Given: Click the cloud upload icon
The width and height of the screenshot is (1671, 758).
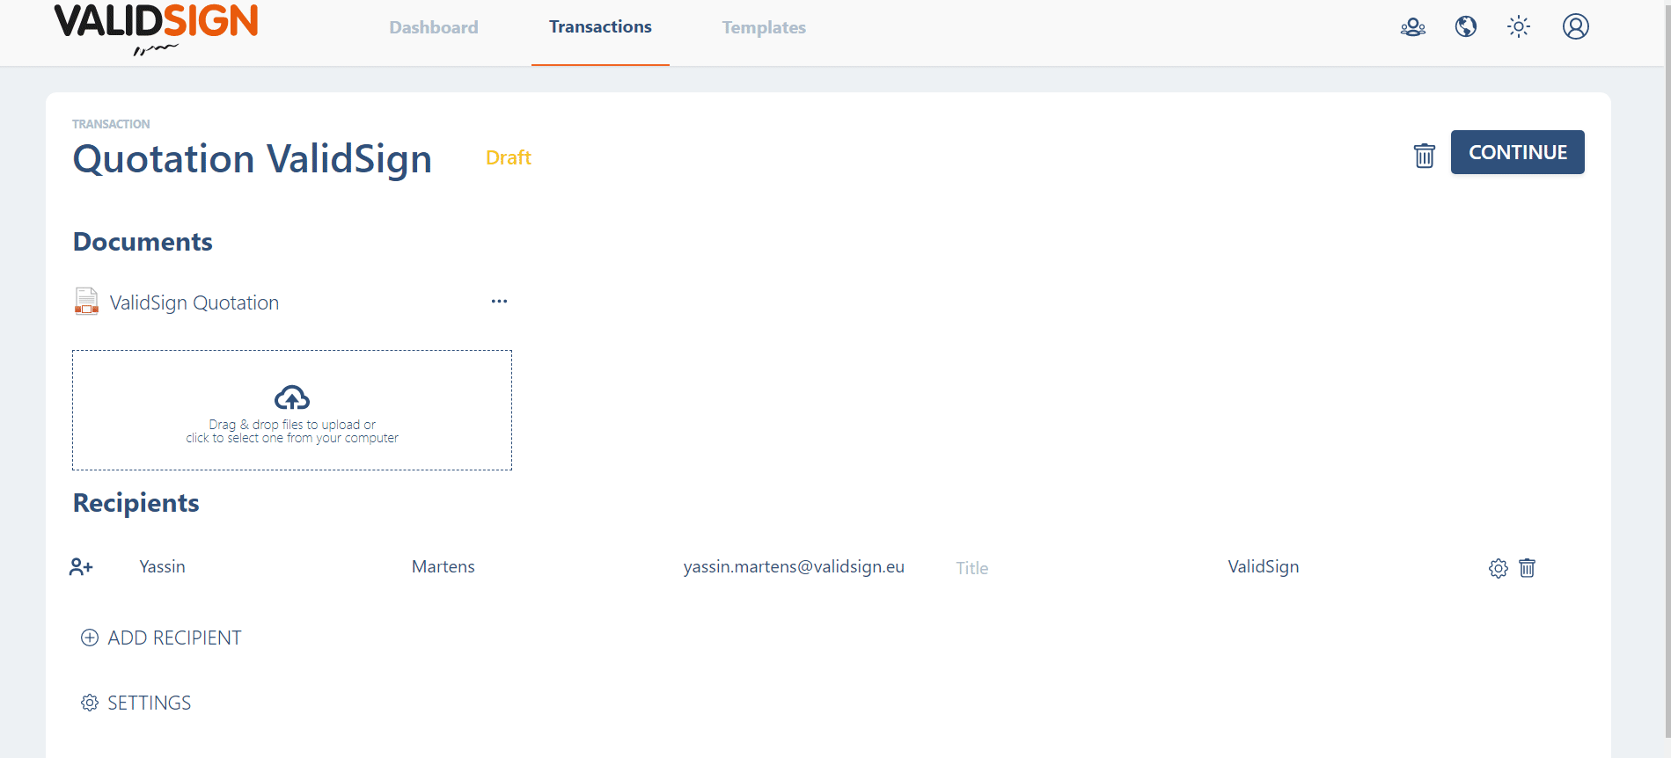Looking at the screenshot, I should tap(292, 398).
